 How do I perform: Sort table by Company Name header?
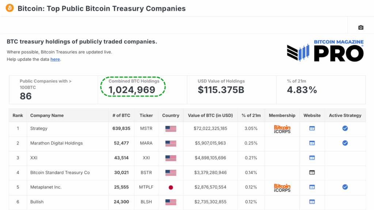point(47,115)
